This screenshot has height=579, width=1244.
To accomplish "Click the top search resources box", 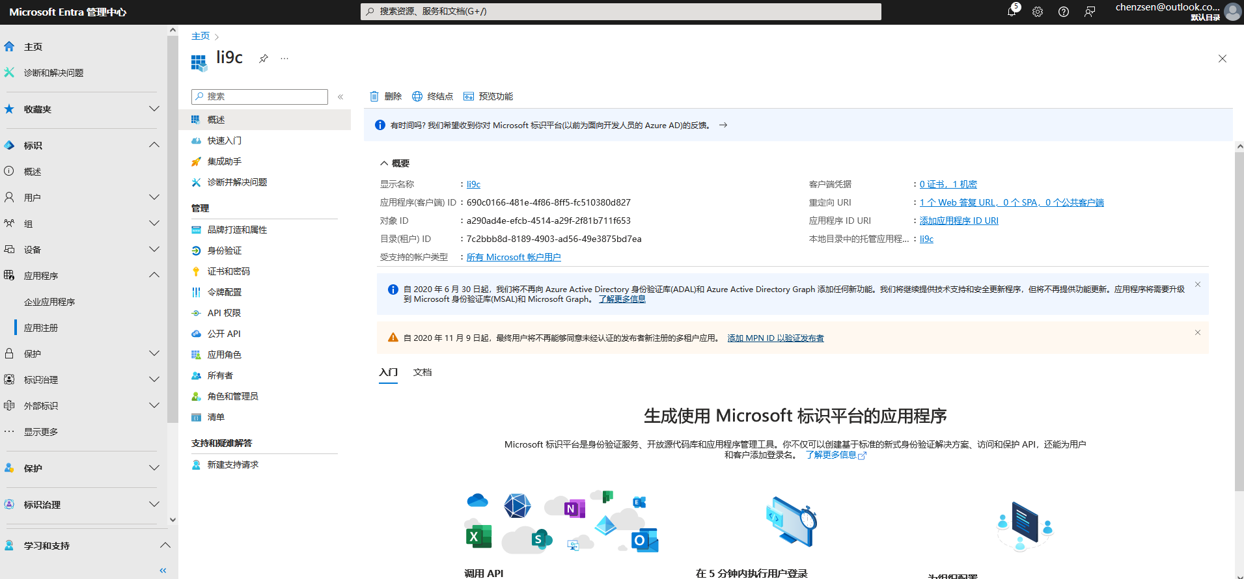I will tap(621, 11).
